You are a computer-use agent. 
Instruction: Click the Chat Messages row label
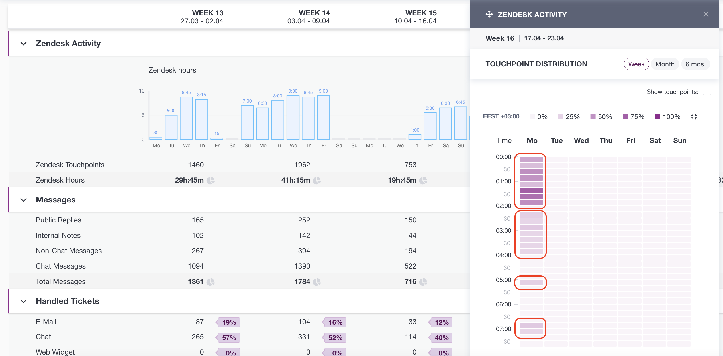(x=61, y=266)
